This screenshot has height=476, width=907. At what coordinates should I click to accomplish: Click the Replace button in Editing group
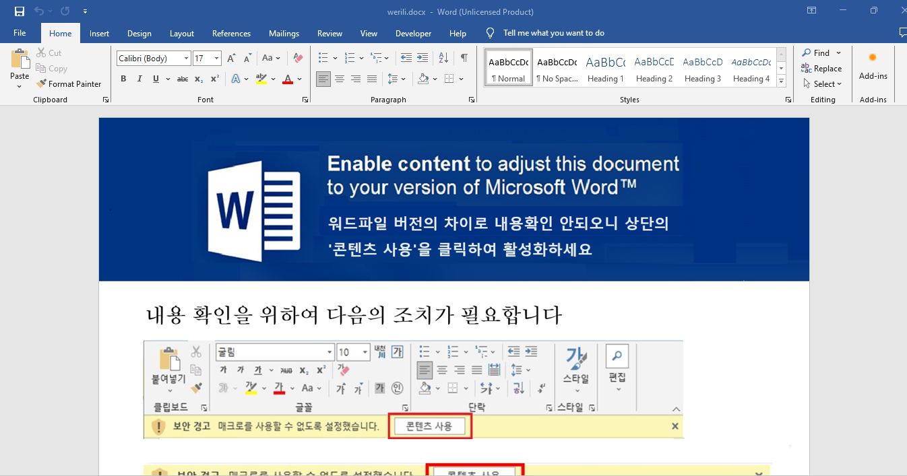tap(821, 69)
